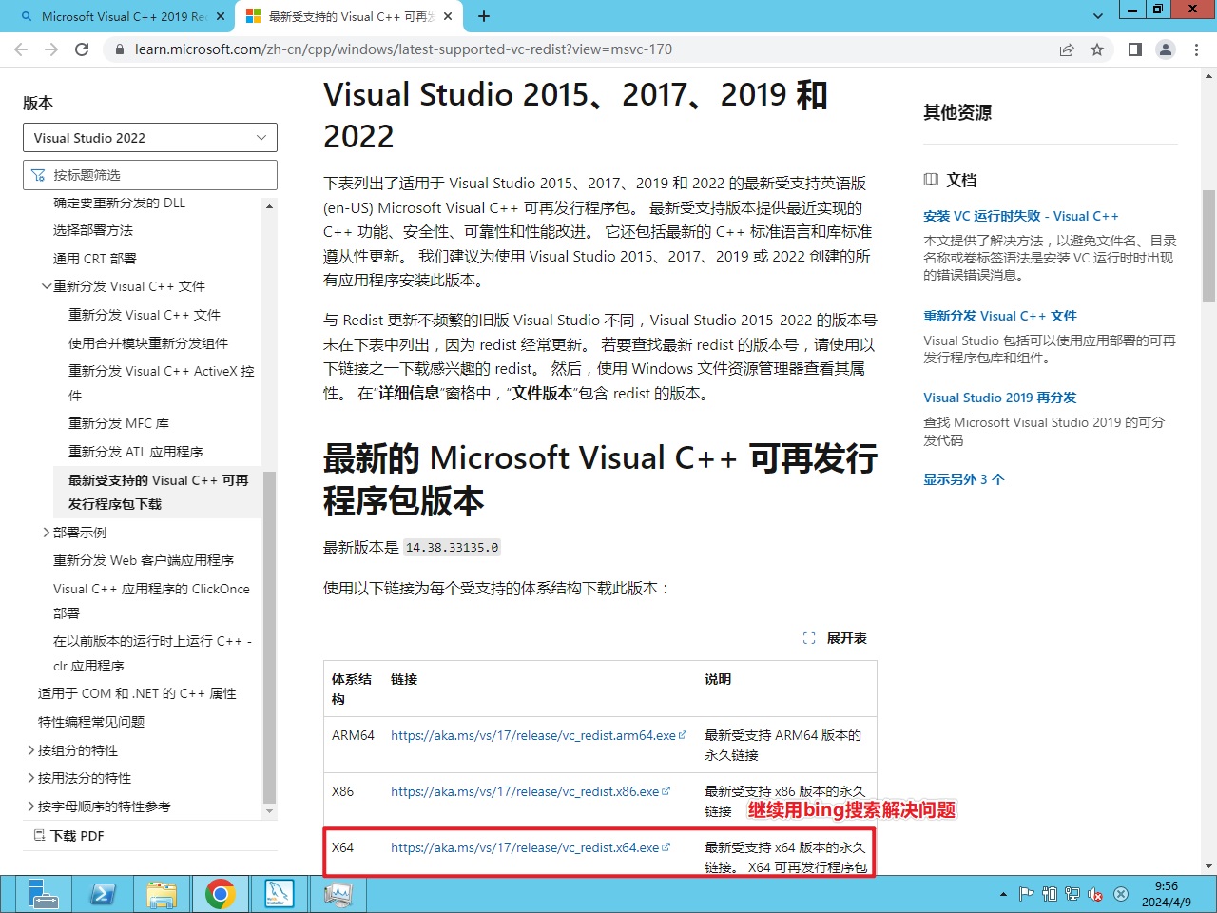Open 重新分发 ATL 应用程序 article
This screenshot has height=913, width=1217.
pos(136,452)
